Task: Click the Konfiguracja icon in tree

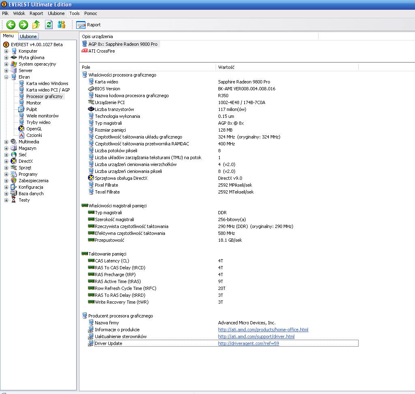Action: tap(13, 187)
